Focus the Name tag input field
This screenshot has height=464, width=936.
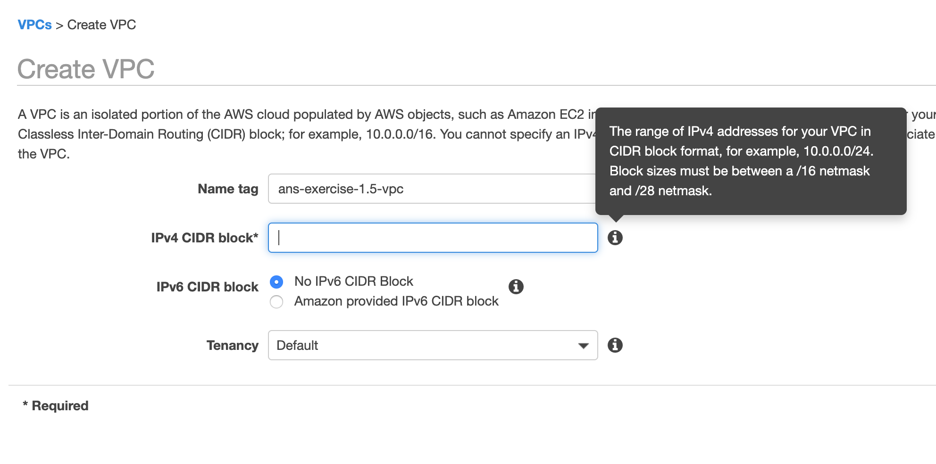[432, 189]
